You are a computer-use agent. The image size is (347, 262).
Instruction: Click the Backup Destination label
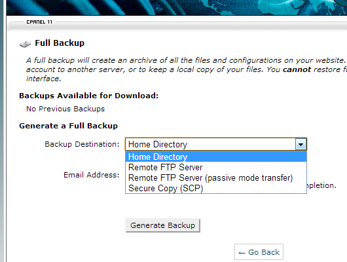(x=82, y=144)
